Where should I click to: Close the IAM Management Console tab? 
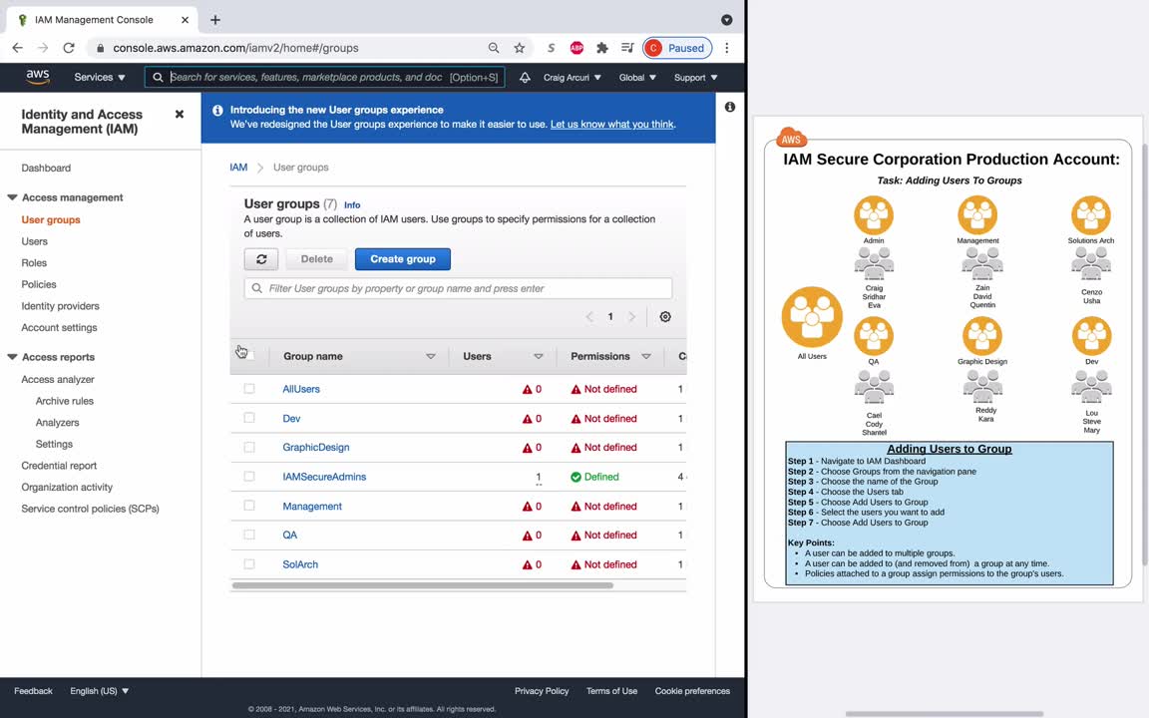185,20
